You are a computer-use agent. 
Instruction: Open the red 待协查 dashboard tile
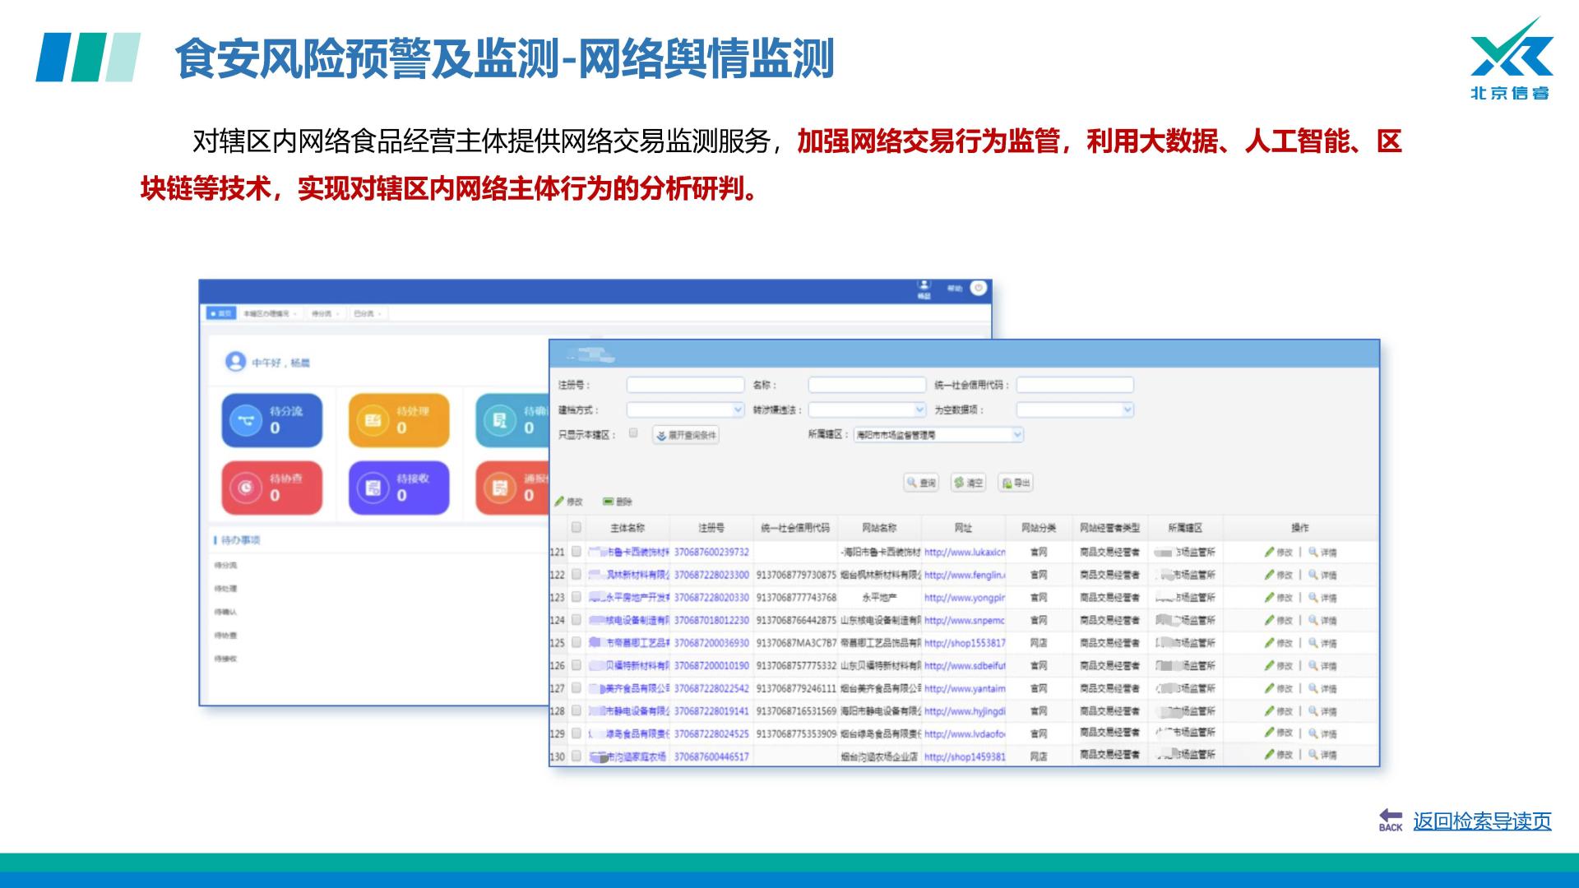click(x=272, y=488)
